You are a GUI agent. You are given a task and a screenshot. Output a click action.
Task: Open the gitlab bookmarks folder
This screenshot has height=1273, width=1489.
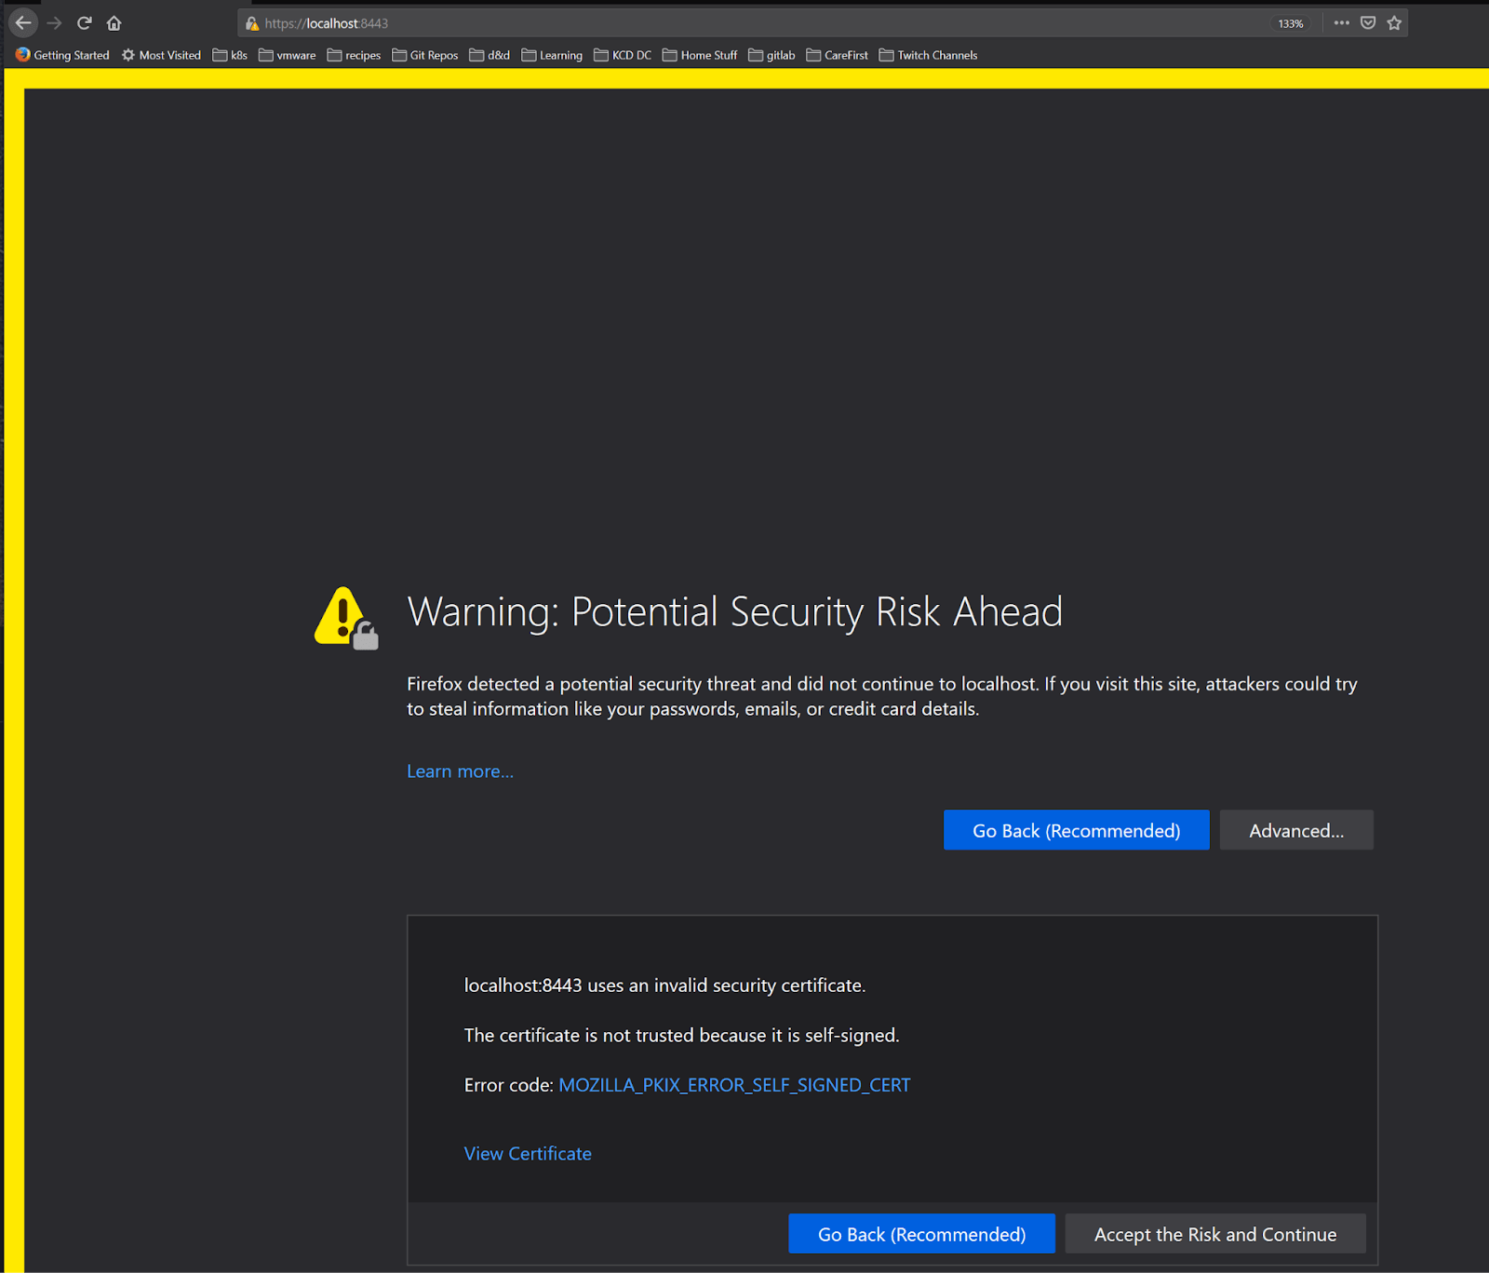click(x=771, y=55)
